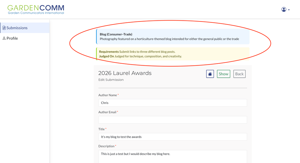The image size is (300, 163).
Task: Click the GardenComm logo
Action: (36, 9)
